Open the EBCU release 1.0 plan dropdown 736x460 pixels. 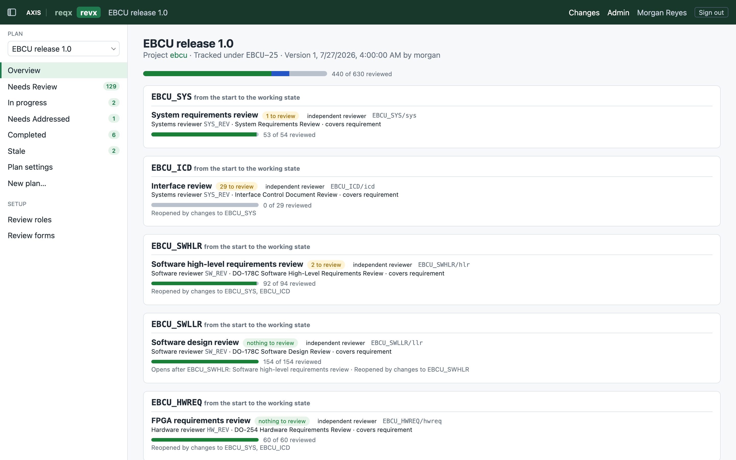coord(64,49)
